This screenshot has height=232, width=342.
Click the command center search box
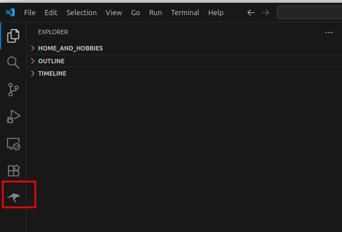point(309,12)
